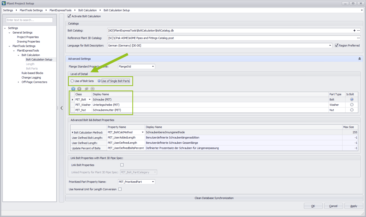Expand the Off-Page Connectors tree node

pos(18,82)
